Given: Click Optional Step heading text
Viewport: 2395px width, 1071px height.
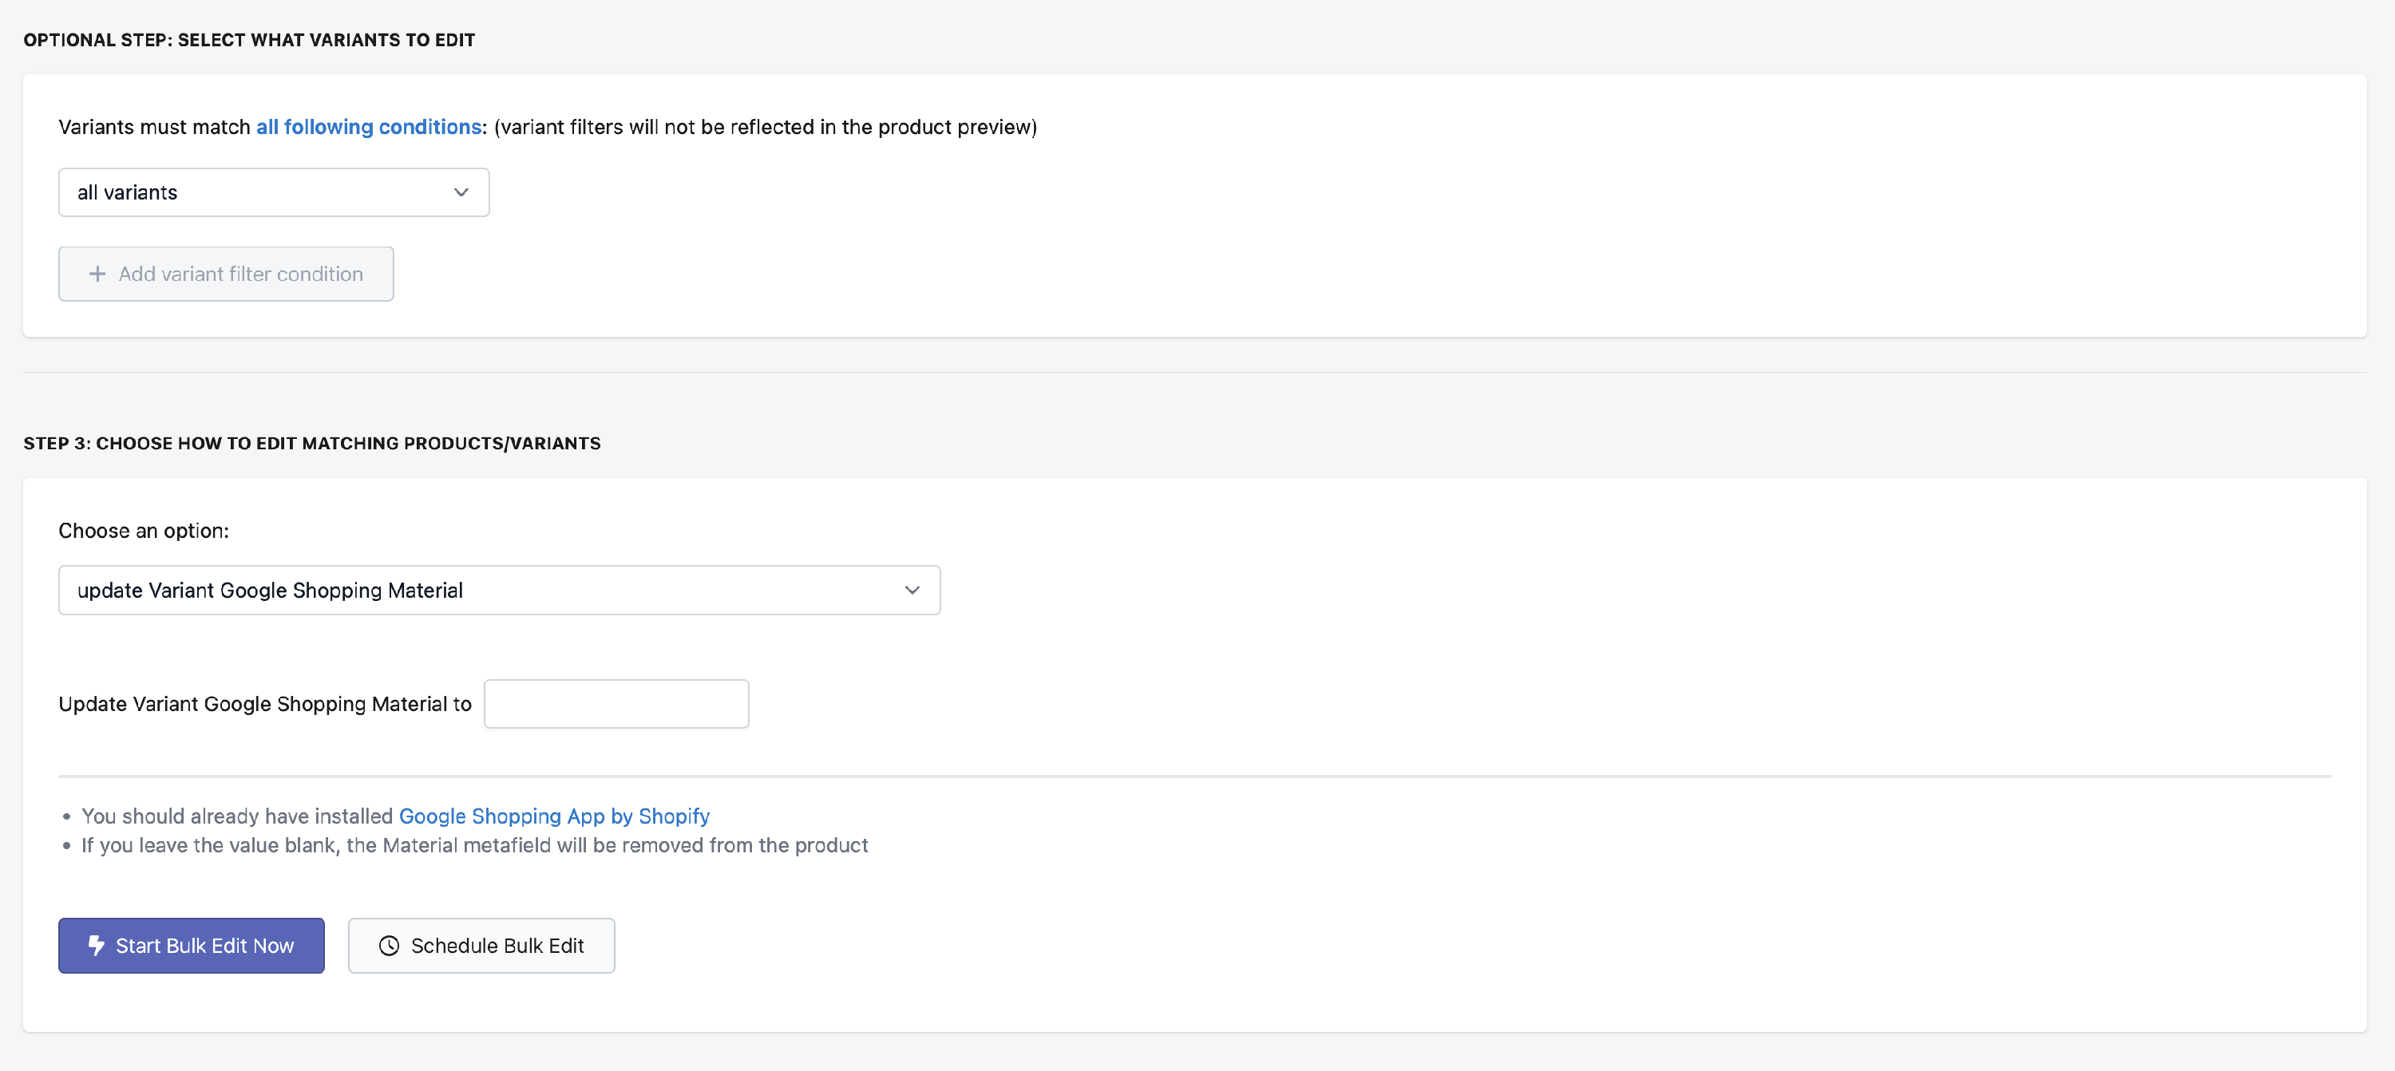Looking at the screenshot, I should 249,40.
